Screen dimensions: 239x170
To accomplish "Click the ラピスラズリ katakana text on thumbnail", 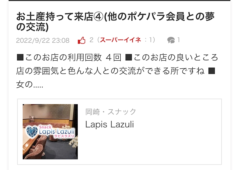I will pyautogui.click(x=64, y=136).
